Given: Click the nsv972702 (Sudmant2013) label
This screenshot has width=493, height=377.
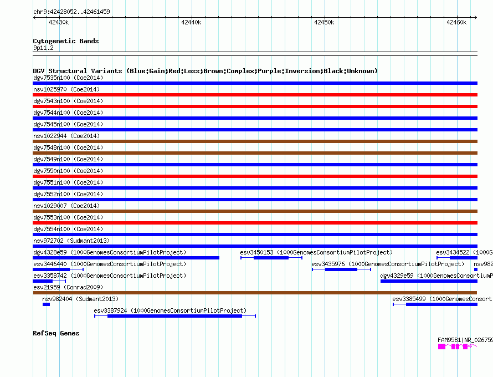Looking at the screenshot, I should (x=71, y=241).
